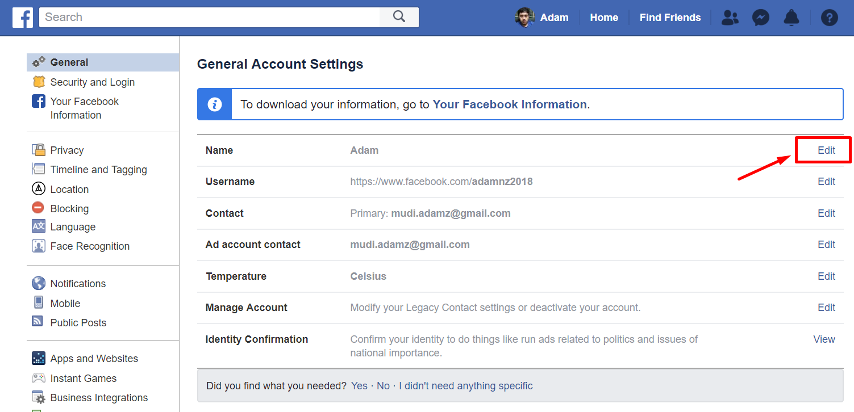Click Edit next to Name
The width and height of the screenshot is (854, 412).
pyautogui.click(x=826, y=150)
